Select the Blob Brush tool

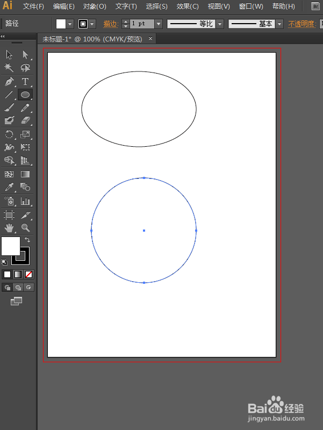click(9, 120)
